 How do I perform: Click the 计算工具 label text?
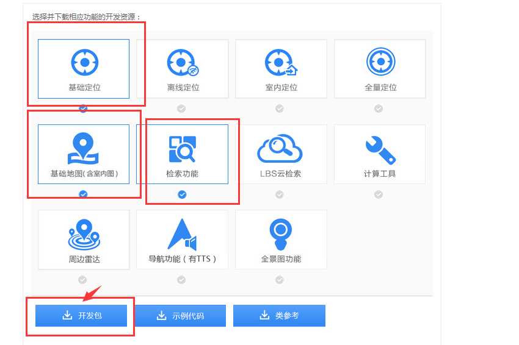click(x=380, y=174)
